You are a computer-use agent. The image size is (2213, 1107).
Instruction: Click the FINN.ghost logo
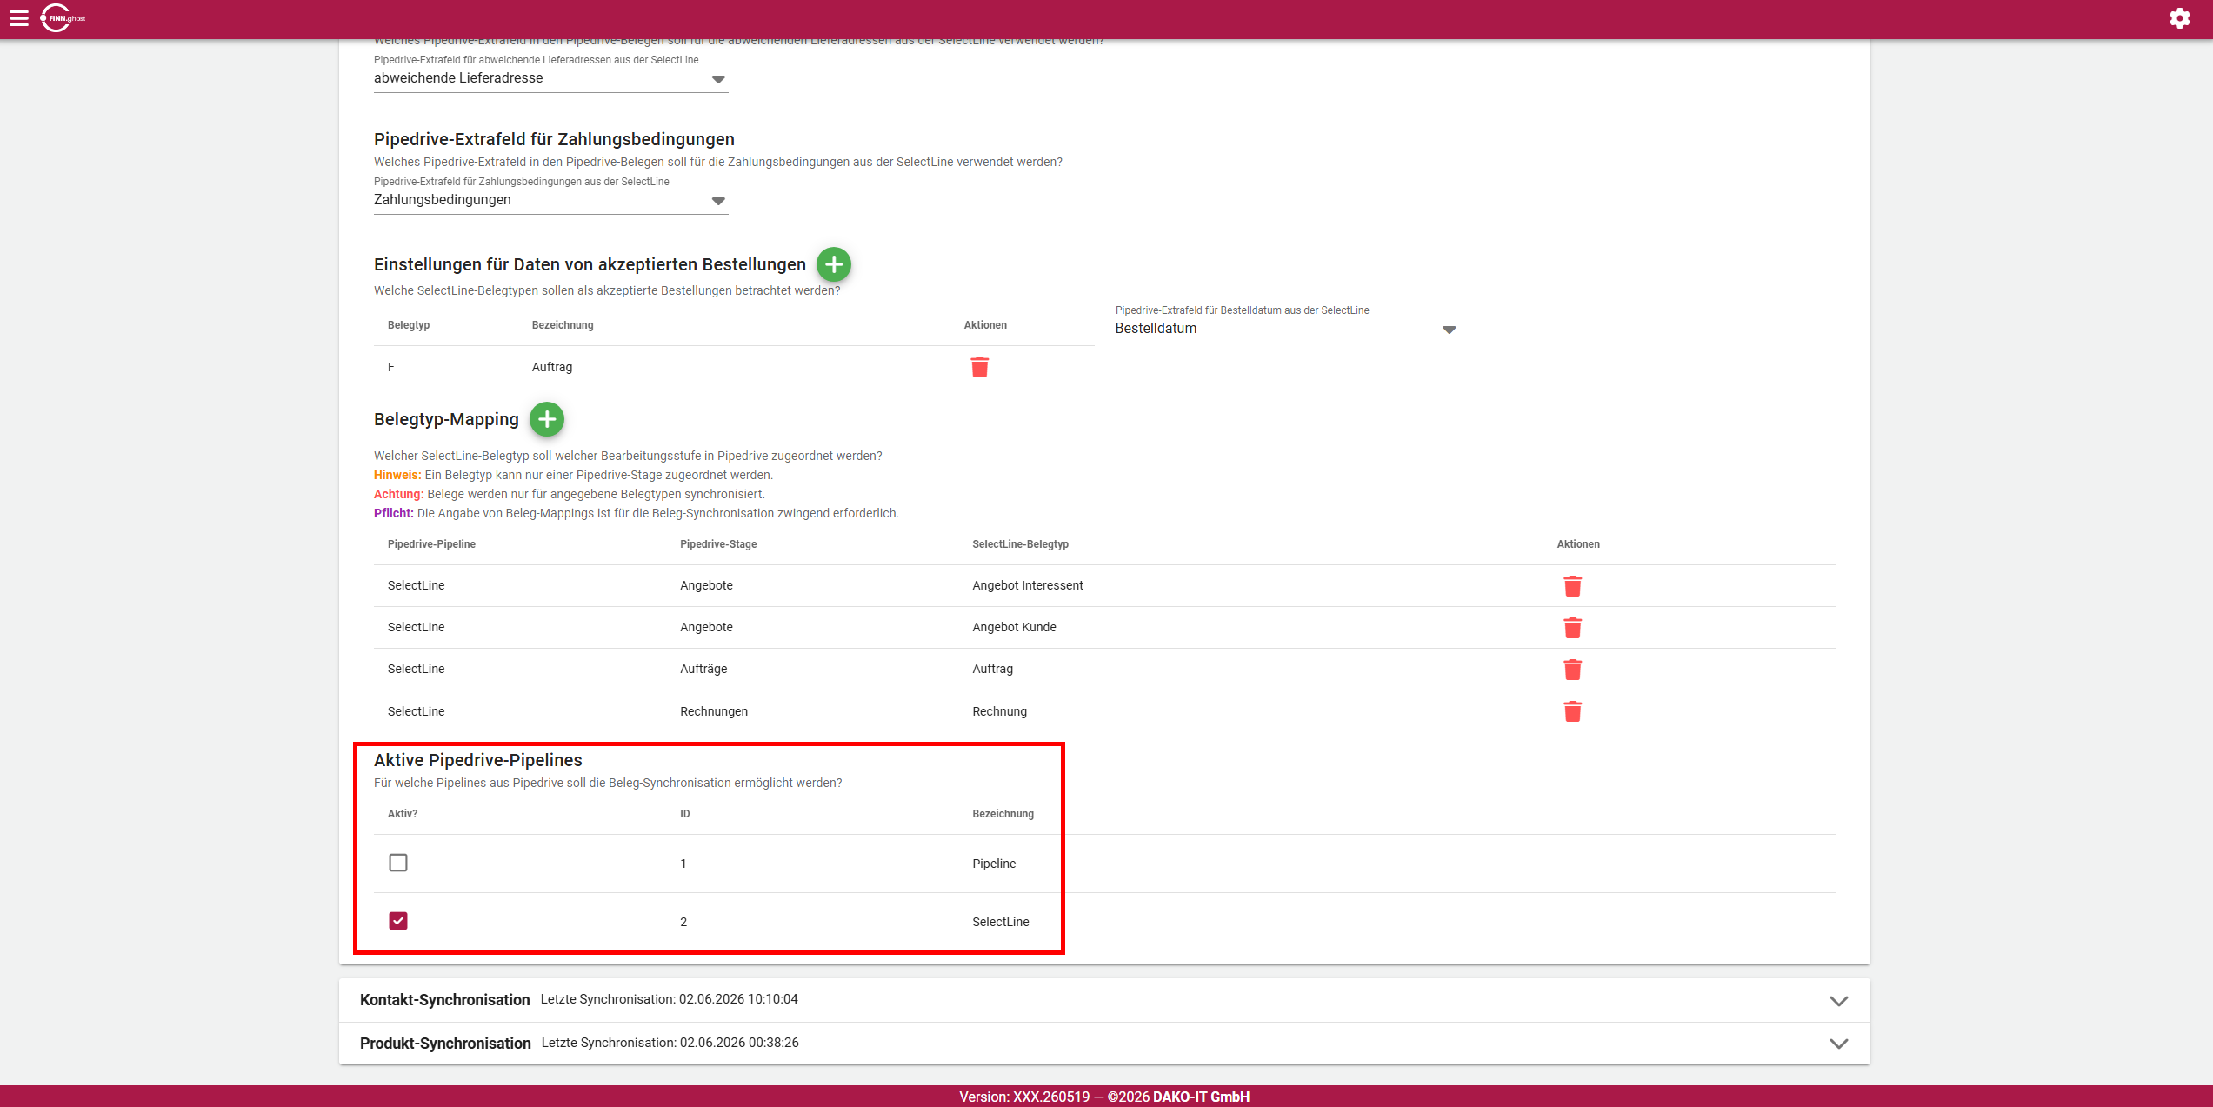[63, 18]
